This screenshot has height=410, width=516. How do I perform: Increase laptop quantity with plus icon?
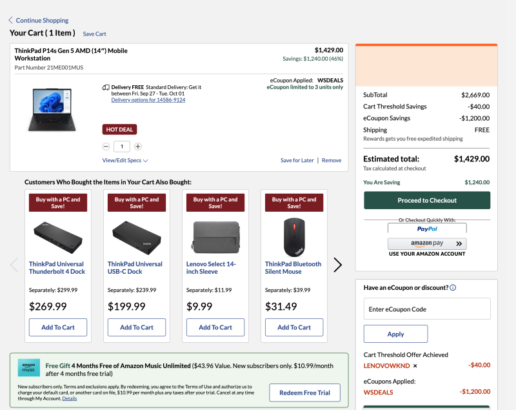(x=138, y=147)
